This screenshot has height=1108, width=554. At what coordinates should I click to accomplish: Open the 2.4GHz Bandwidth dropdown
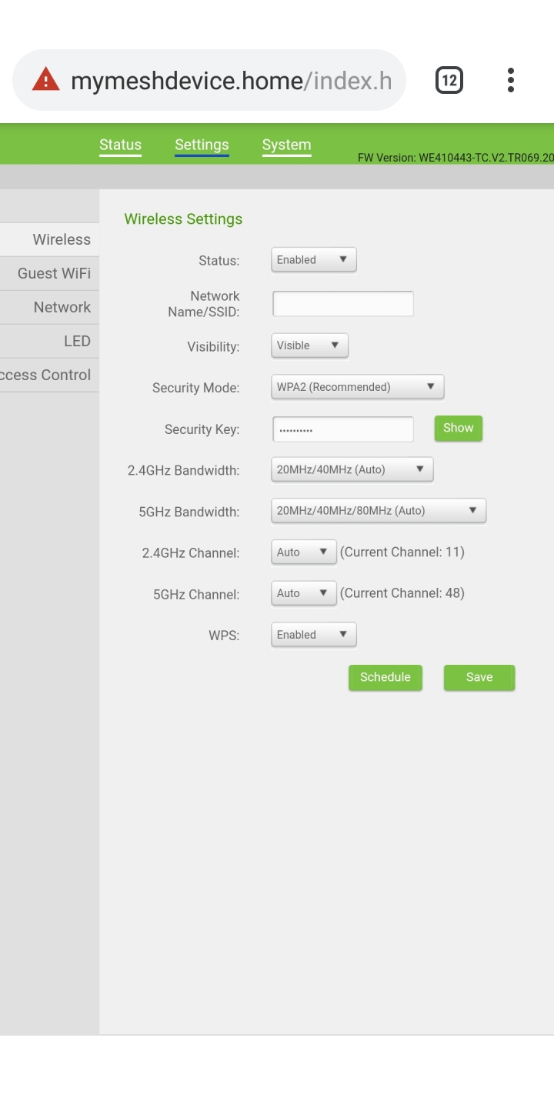tap(352, 469)
